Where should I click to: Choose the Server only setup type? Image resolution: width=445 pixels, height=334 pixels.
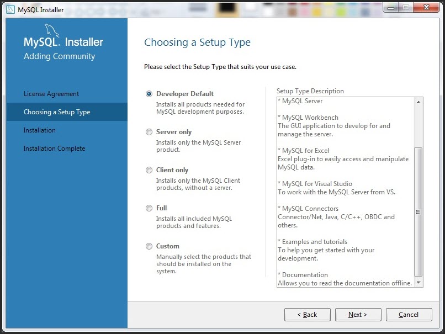pos(149,132)
